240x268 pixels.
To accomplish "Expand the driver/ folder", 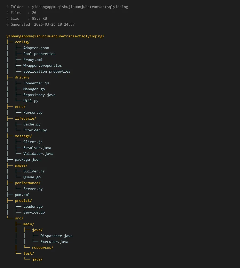I will 22,77.
